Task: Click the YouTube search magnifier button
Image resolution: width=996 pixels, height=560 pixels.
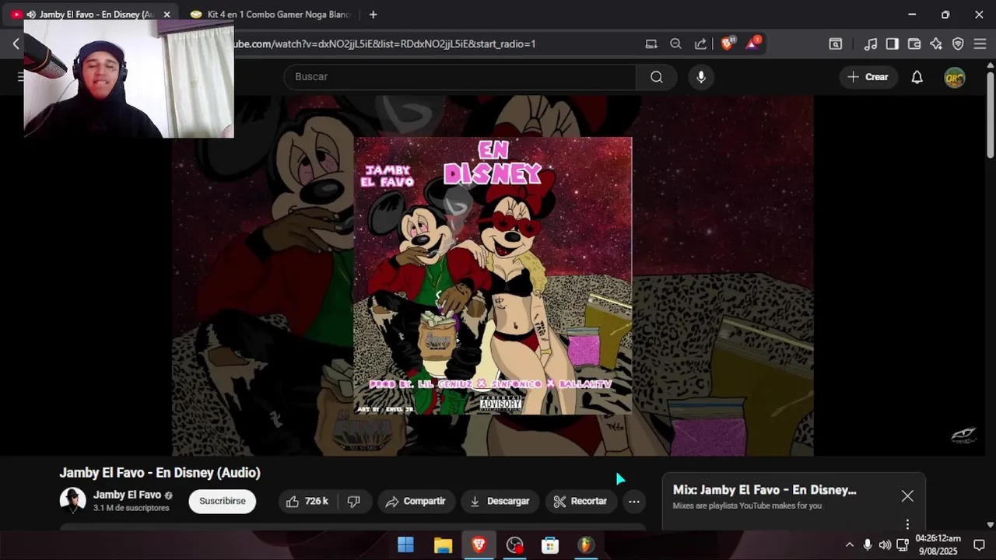Action: (x=657, y=77)
